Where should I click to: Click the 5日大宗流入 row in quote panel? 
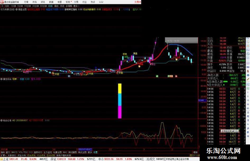tap(226, 85)
